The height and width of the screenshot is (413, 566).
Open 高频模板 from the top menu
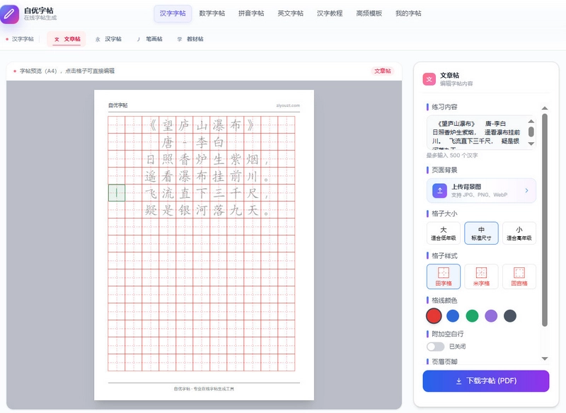pos(369,13)
